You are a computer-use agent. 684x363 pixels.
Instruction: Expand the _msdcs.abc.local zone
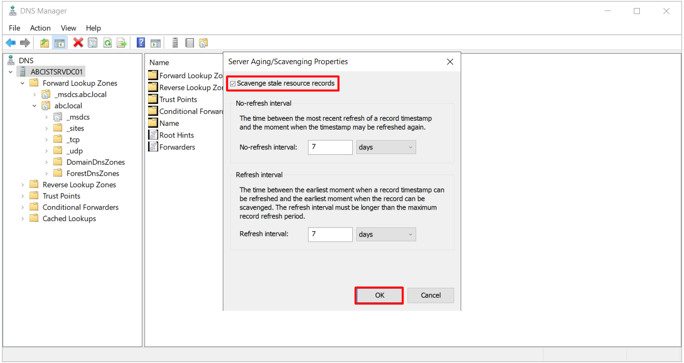pos(34,95)
